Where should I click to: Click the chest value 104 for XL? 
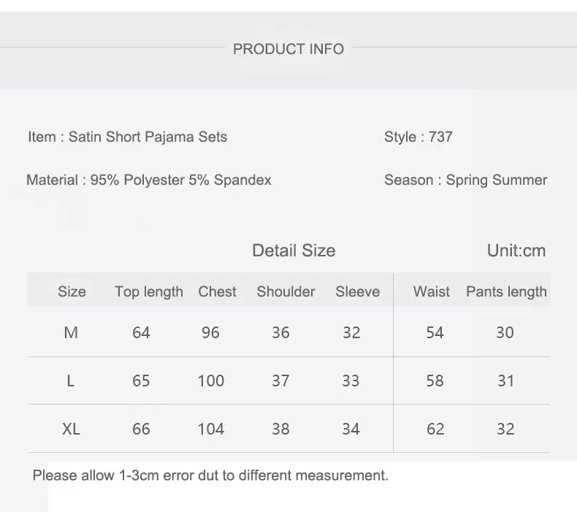211,429
